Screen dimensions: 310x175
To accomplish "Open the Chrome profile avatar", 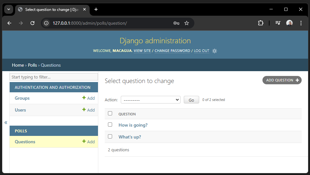I will (289, 23).
